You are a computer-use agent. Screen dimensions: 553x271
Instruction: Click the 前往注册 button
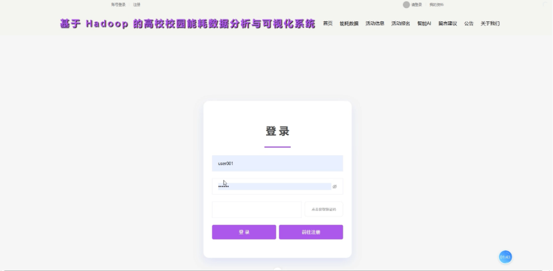coord(311,232)
